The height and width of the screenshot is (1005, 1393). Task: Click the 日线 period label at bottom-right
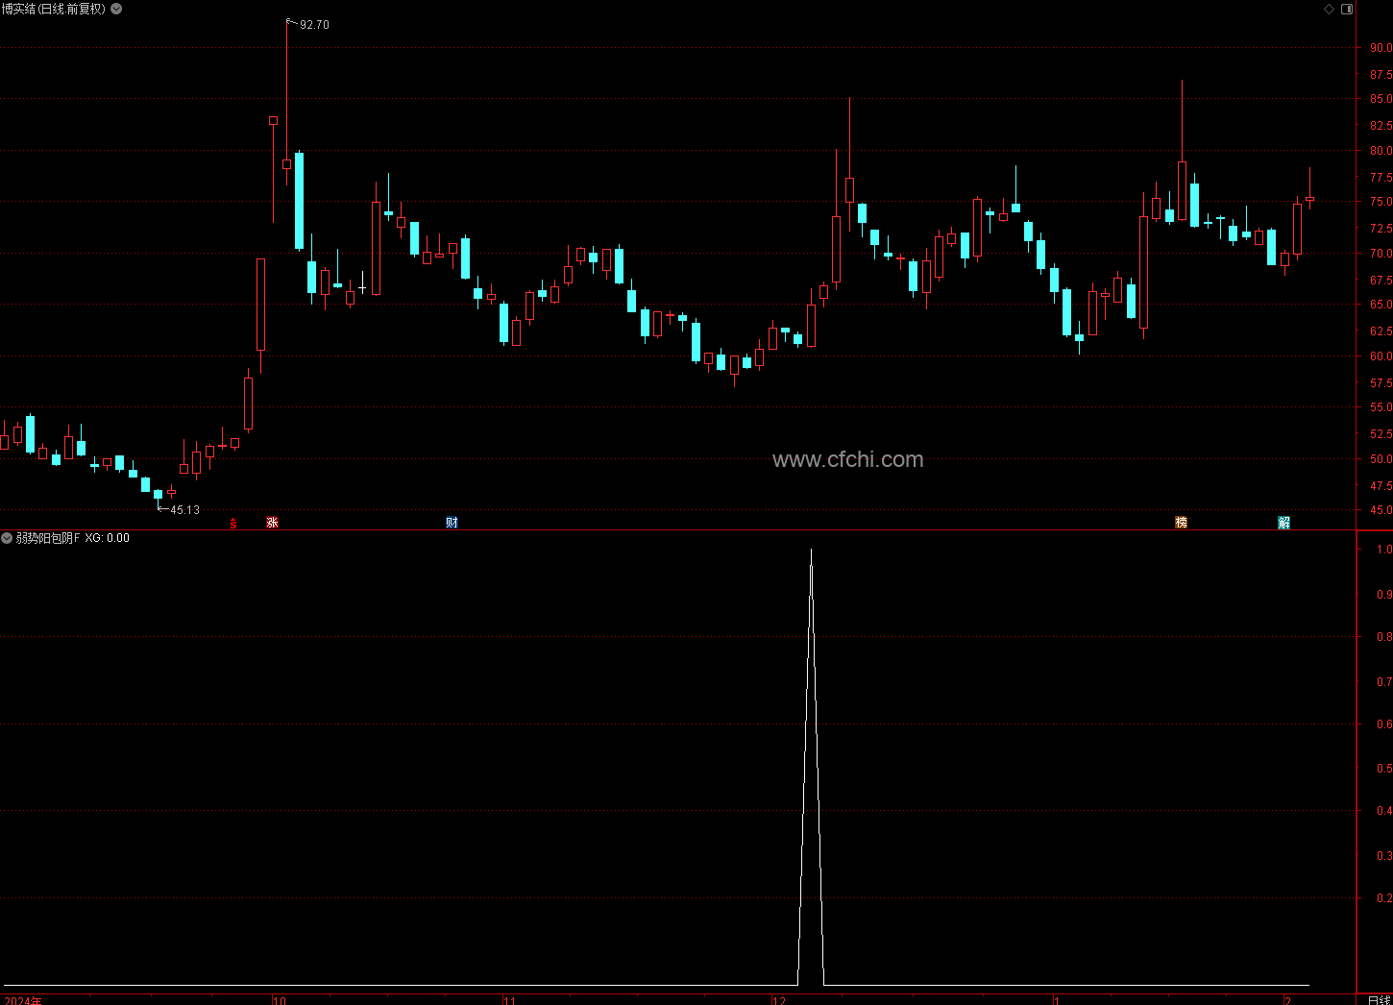click(1379, 1000)
